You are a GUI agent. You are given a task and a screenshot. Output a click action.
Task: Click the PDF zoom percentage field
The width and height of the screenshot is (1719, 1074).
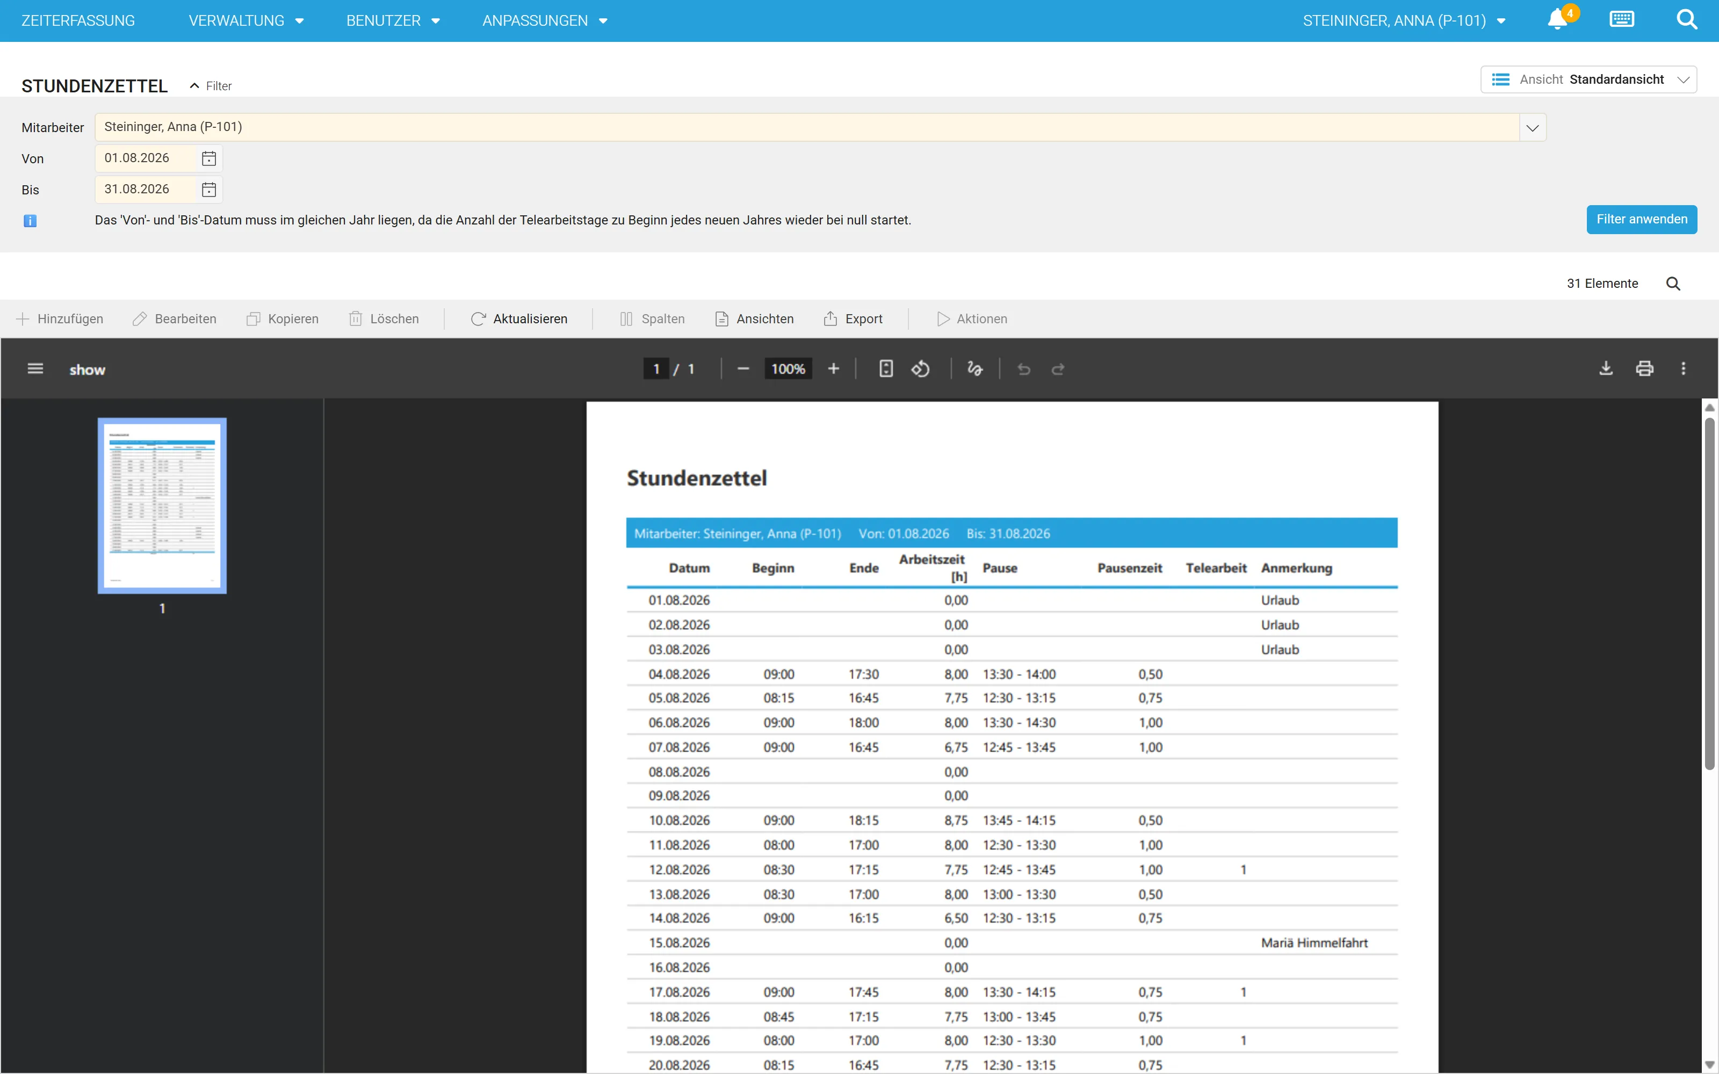tap(788, 369)
